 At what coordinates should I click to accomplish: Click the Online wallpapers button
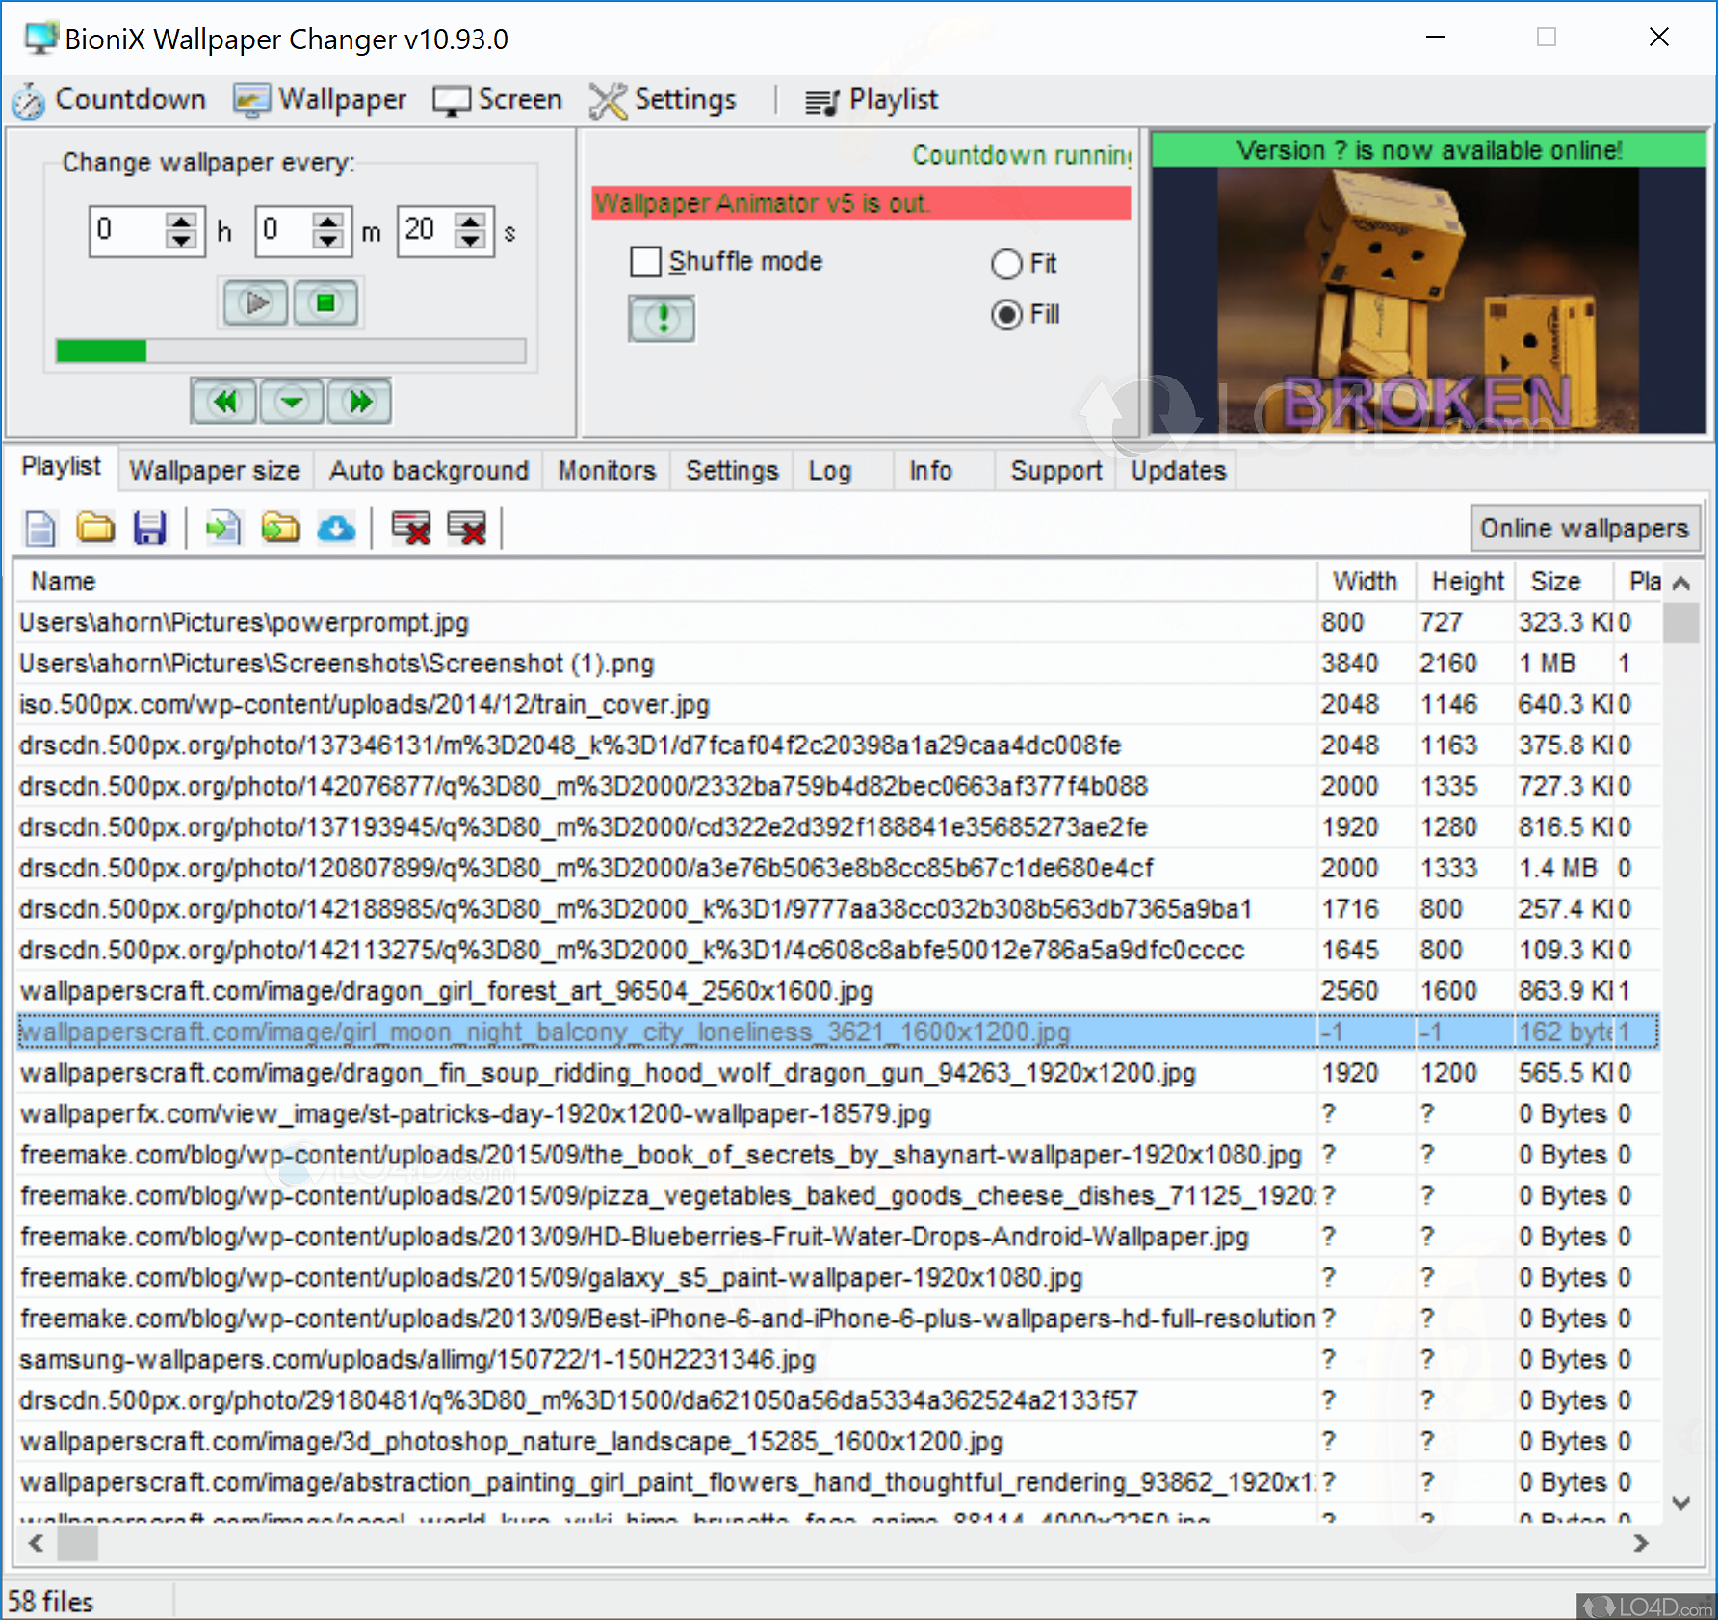click(x=1583, y=529)
